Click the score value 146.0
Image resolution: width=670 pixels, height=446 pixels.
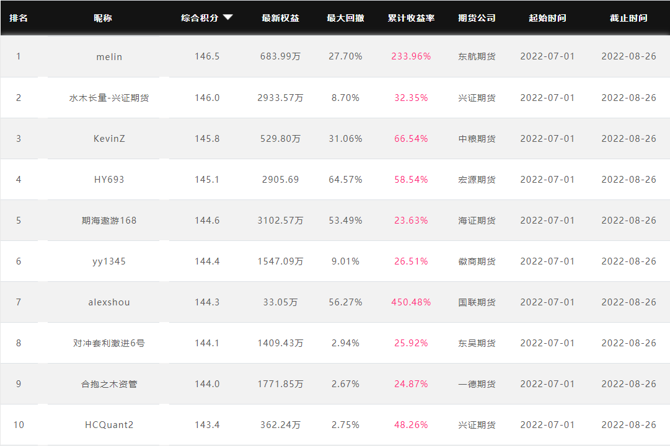click(x=207, y=98)
